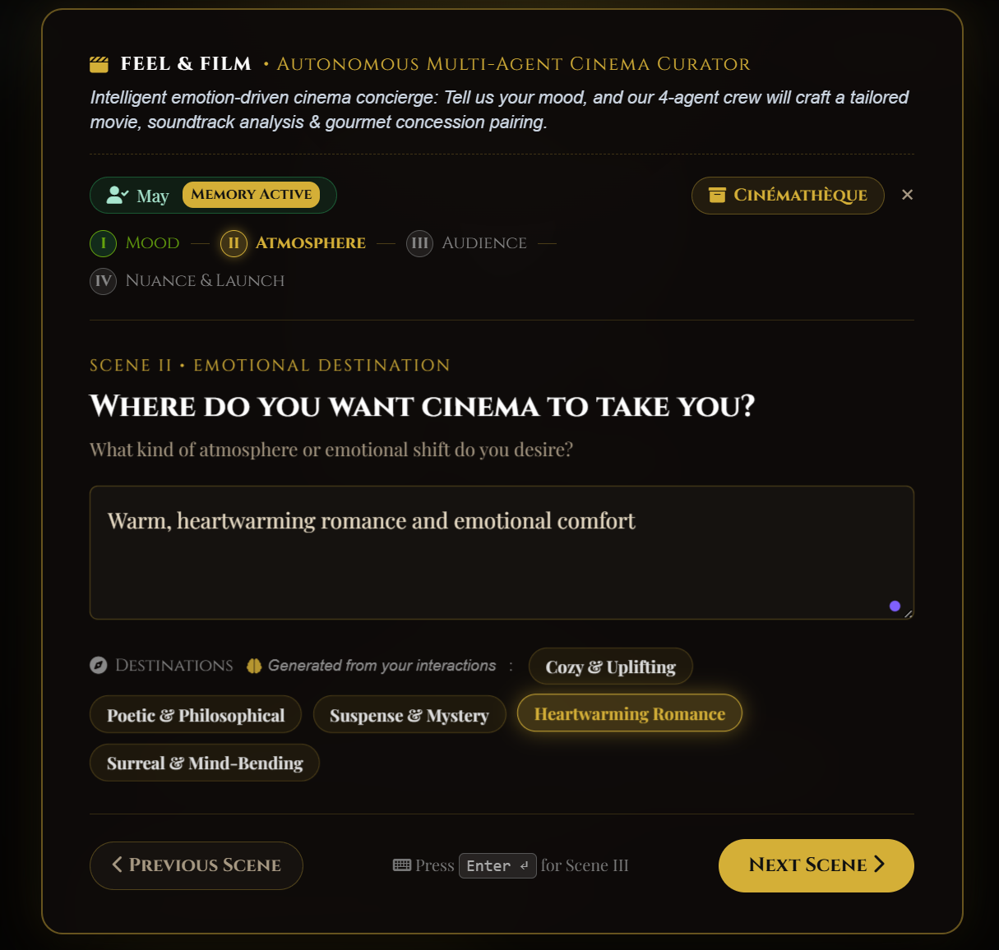
Task: Jump to step III Audience
Action: [467, 243]
